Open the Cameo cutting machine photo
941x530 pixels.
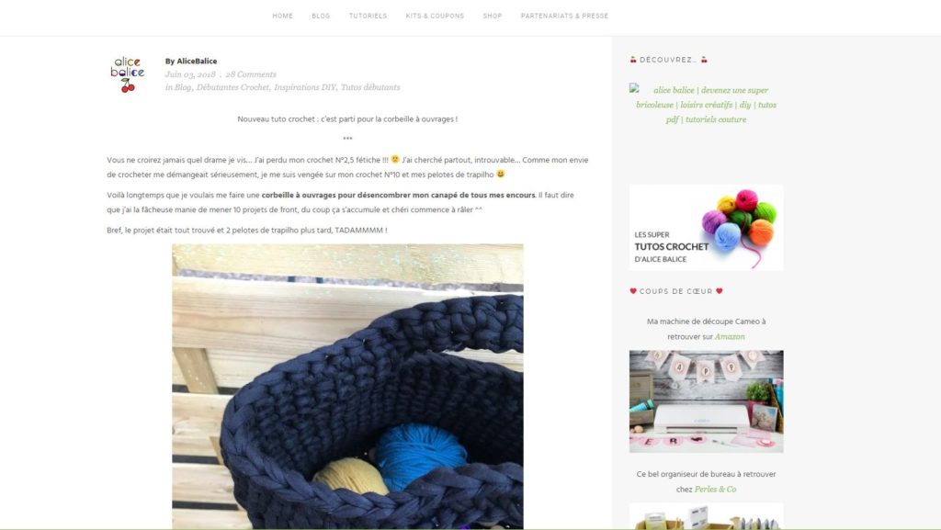[706, 401]
